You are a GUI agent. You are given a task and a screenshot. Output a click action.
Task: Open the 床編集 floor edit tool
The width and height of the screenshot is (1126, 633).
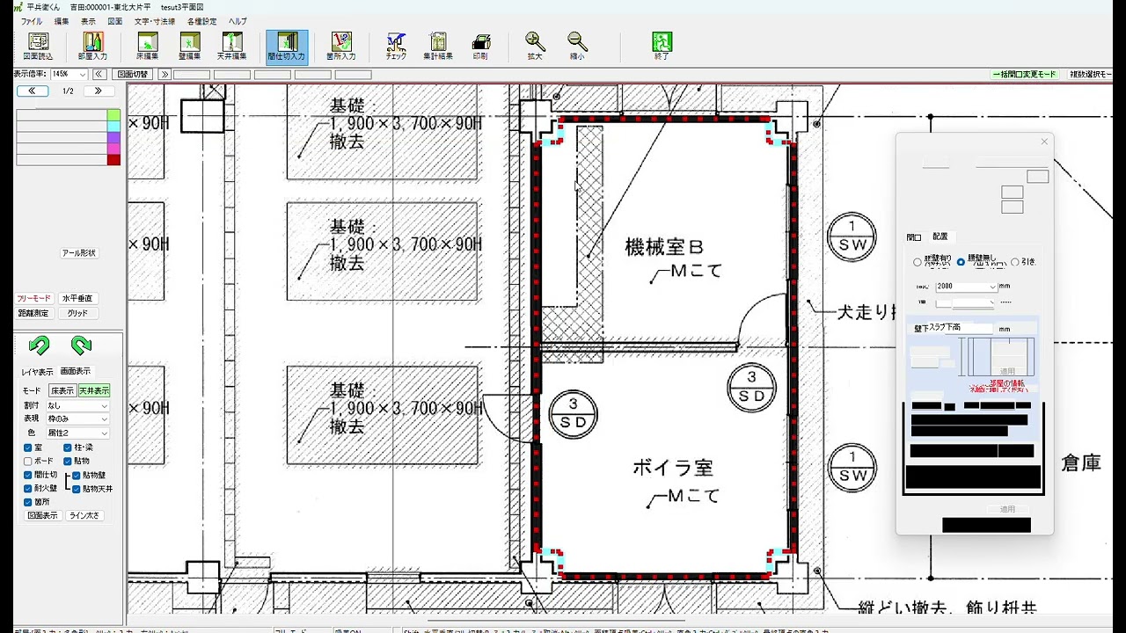(147, 47)
